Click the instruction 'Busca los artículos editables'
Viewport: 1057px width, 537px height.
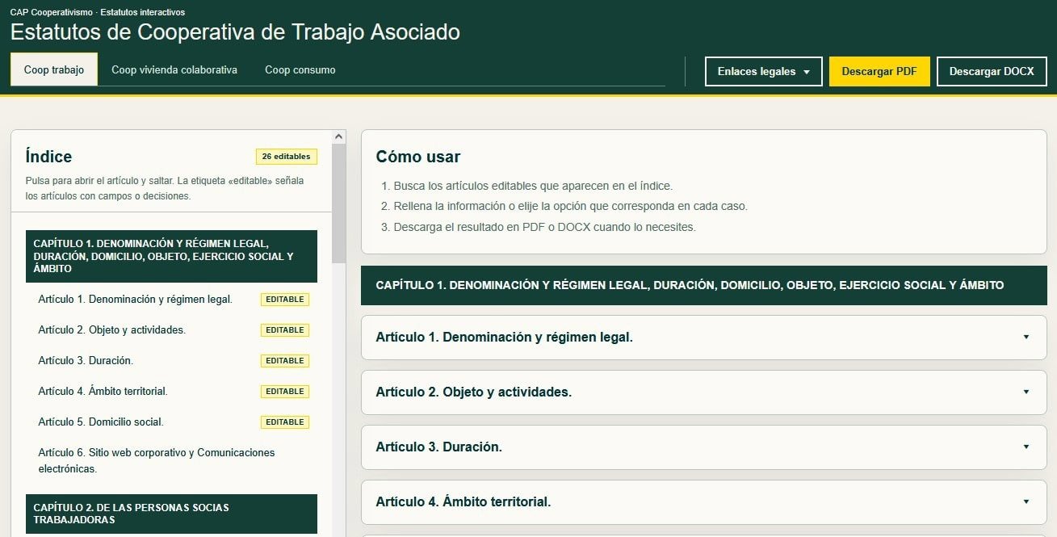(x=533, y=186)
